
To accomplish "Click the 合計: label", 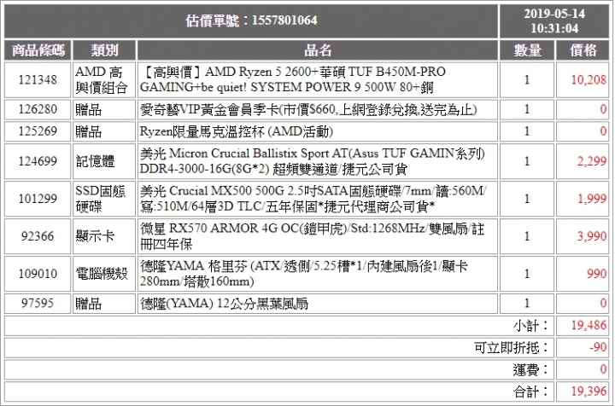I will tap(530, 391).
